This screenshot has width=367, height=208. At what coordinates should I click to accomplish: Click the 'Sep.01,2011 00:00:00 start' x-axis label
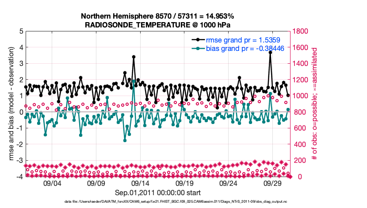tap(158, 193)
